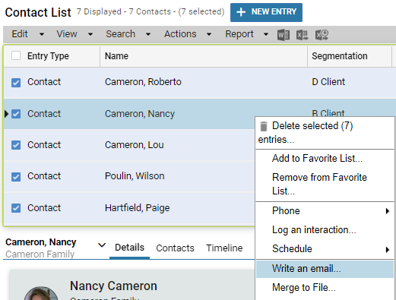396x300 pixels.
Task: Open the Contacts tab
Action: pyautogui.click(x=175, y=248)
